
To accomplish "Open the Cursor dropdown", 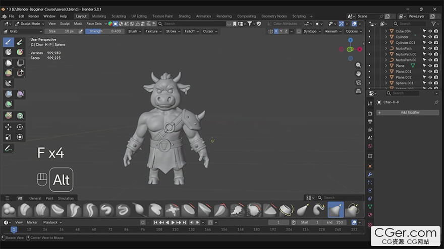I will point(210,31).
